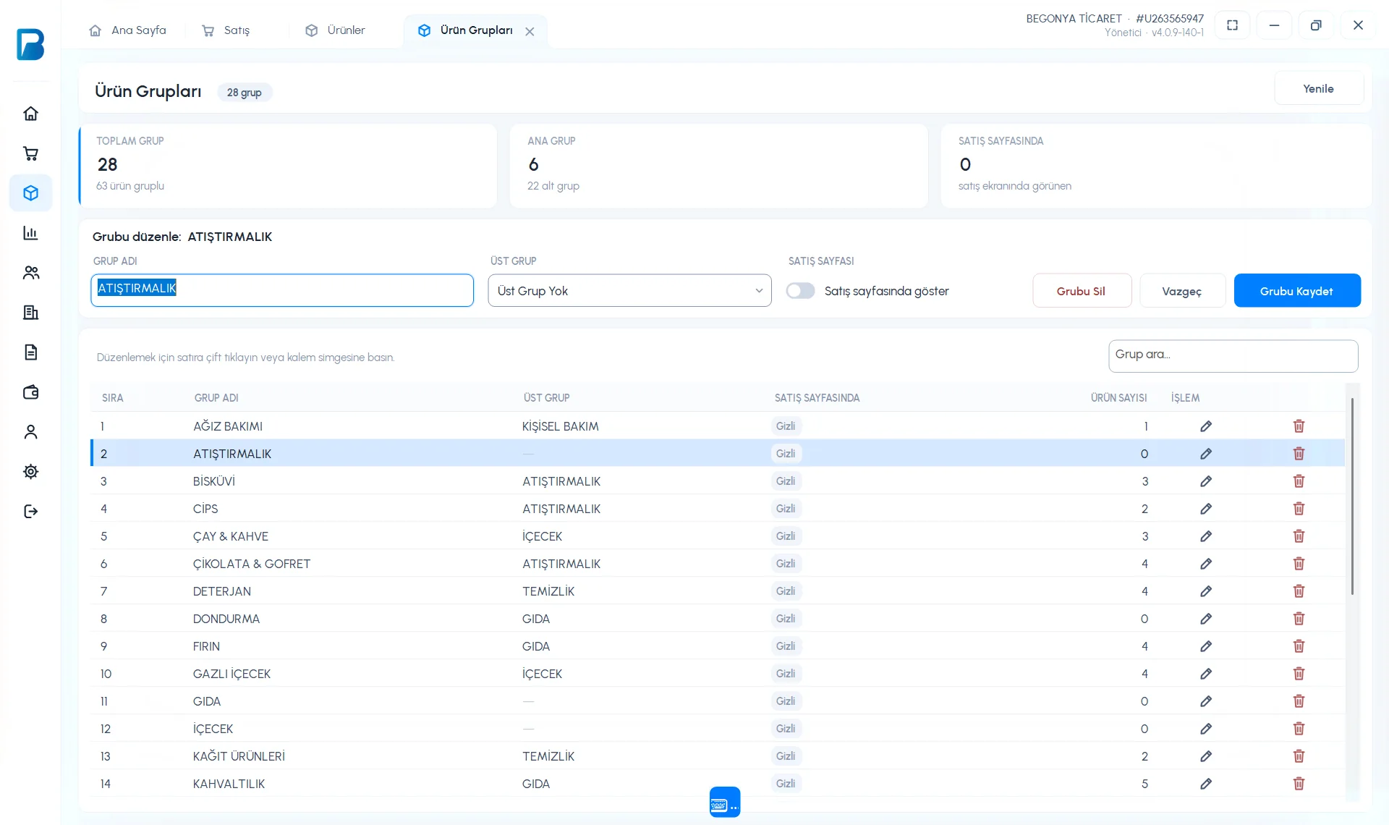The image size is (1389, 825).
Task: Select the products box sidebar icon
Action: coord(30,193)
